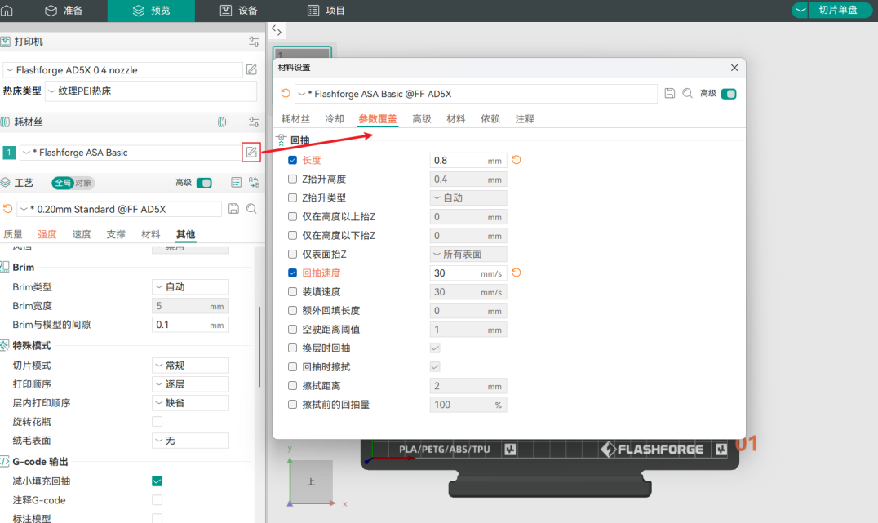
Task: Switch to the 冷却 tab
Action: coord(335,119)
